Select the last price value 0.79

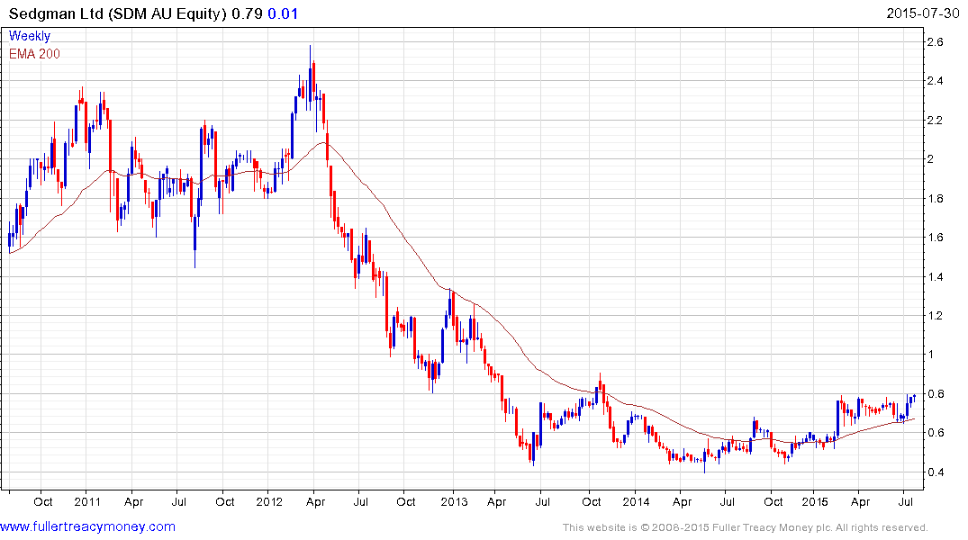[x=247, y=13]
